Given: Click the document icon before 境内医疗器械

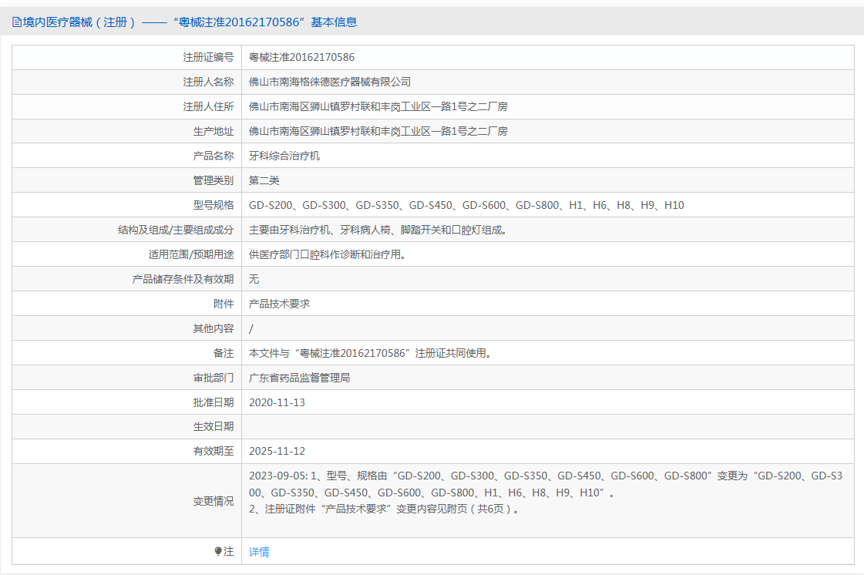Looking at the screenshot, I should point(16,22).
